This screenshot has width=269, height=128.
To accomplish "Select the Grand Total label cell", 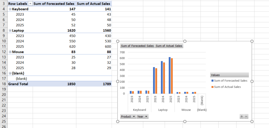I will [x=20, y=84].
